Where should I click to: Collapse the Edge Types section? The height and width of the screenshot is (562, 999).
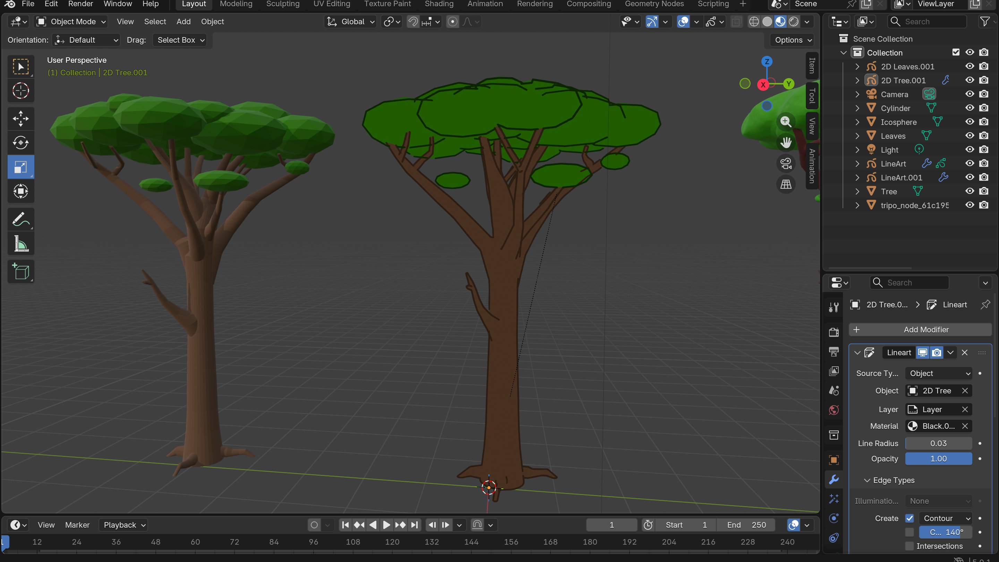click(x=867, y=480)
